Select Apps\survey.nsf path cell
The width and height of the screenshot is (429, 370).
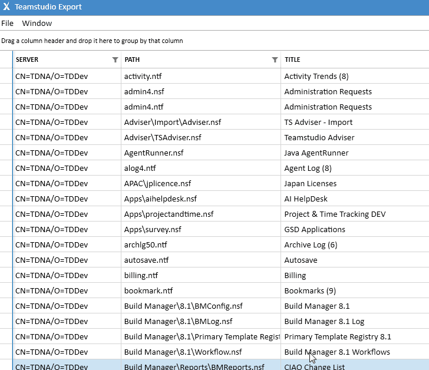pyautogui.click(x=201, y=229)
